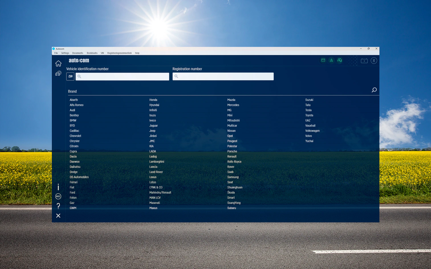Click the history clock icon
This screenshot has width=431, height=269.
click(x=339, y=60)
